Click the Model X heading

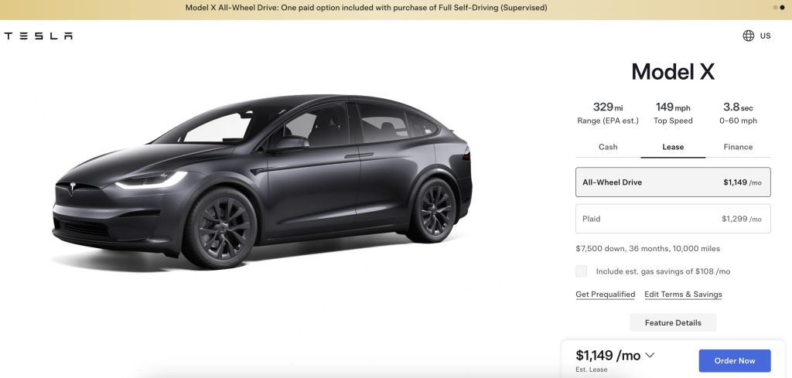click(x=673, y=72)
